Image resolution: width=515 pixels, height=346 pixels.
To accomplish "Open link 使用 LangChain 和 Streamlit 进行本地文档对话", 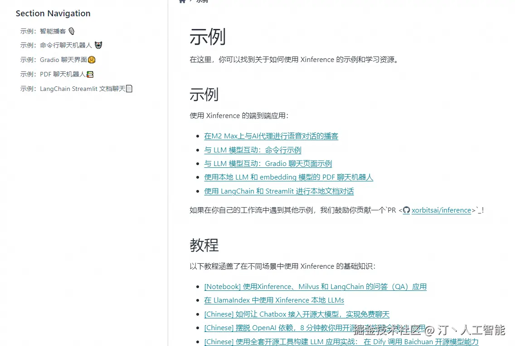I will 279,191.
